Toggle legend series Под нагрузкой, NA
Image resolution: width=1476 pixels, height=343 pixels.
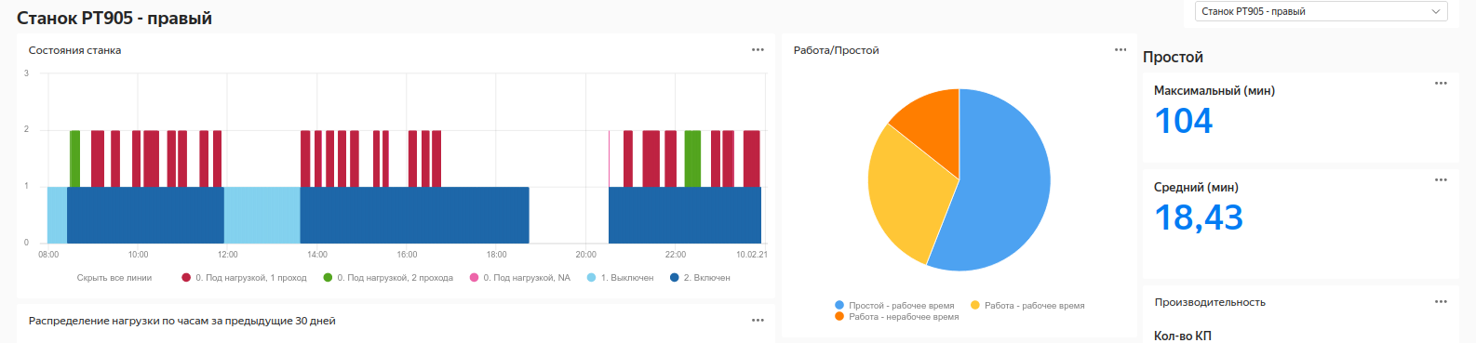(520, 278)
